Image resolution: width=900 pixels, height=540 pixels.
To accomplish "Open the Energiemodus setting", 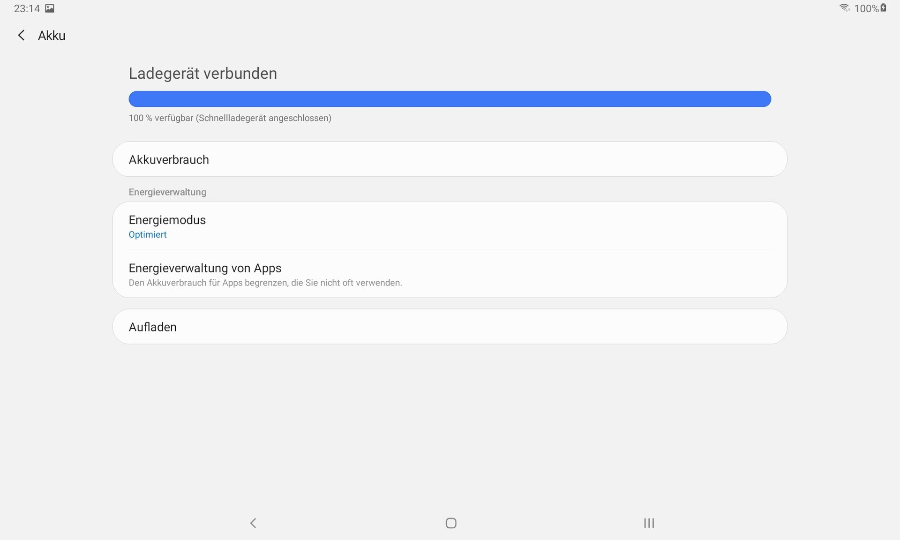I will pyautogui.click(x=450, y=226).
